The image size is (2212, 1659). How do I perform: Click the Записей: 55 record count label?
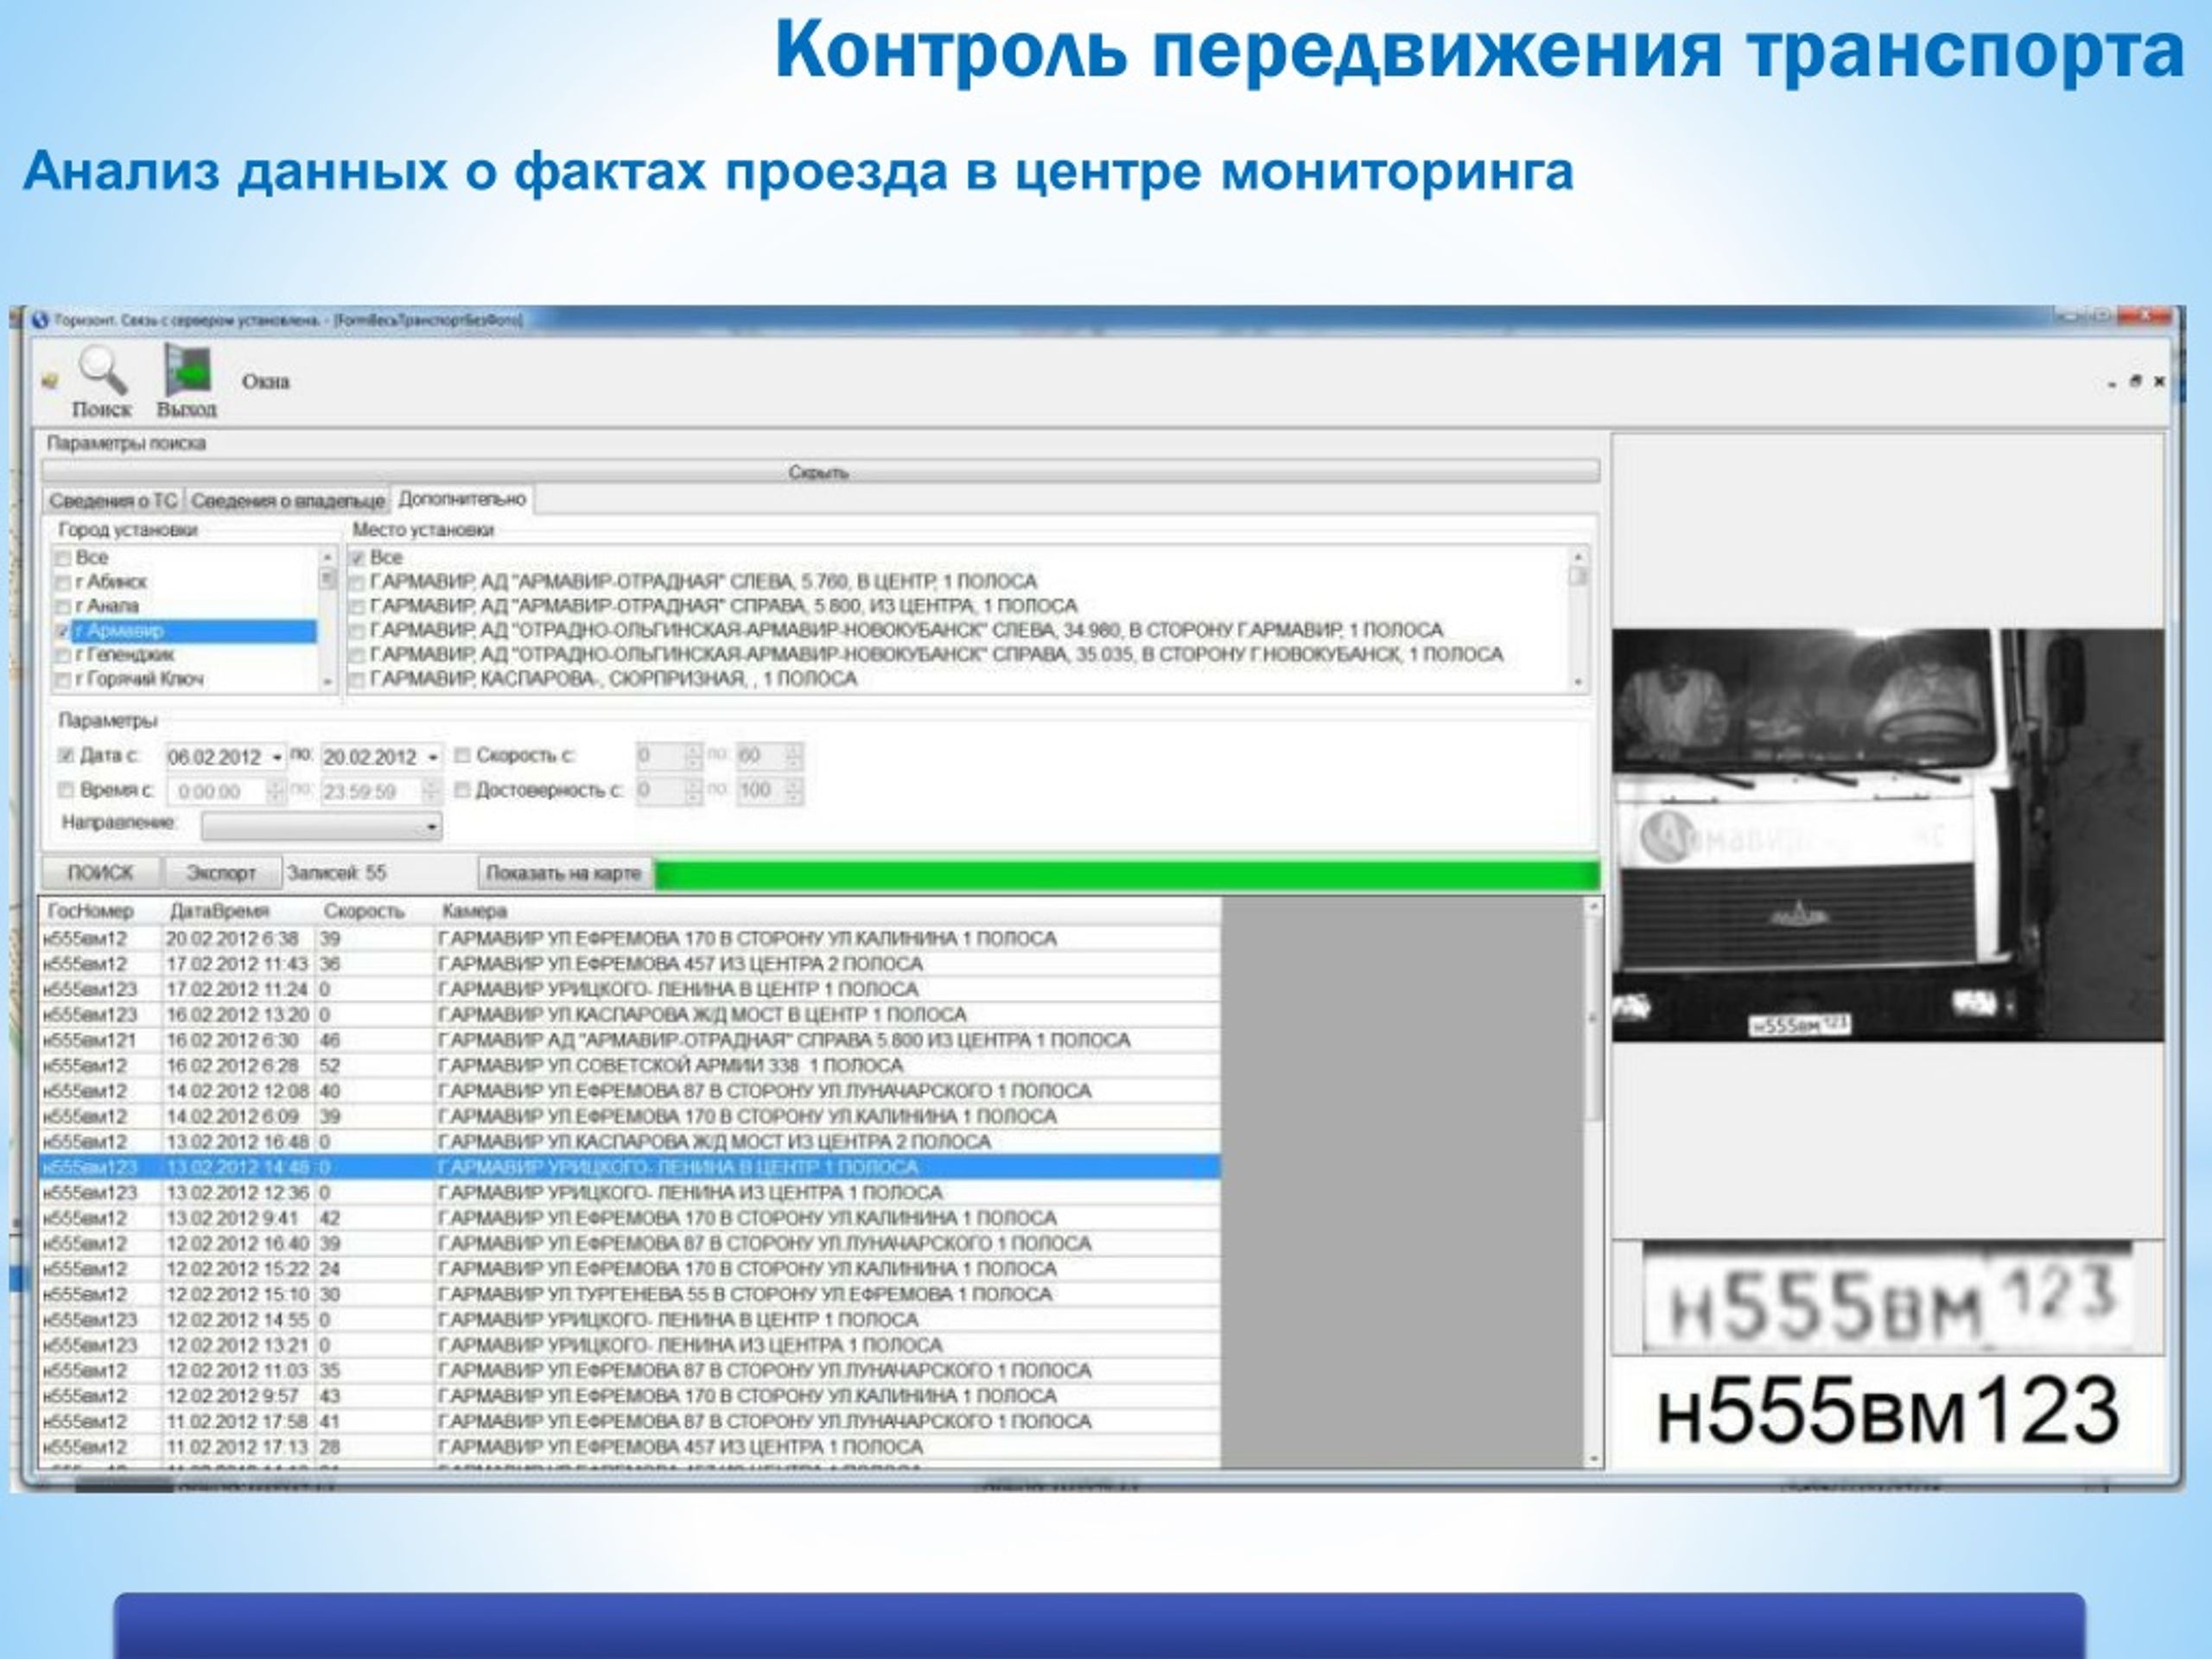337,873
